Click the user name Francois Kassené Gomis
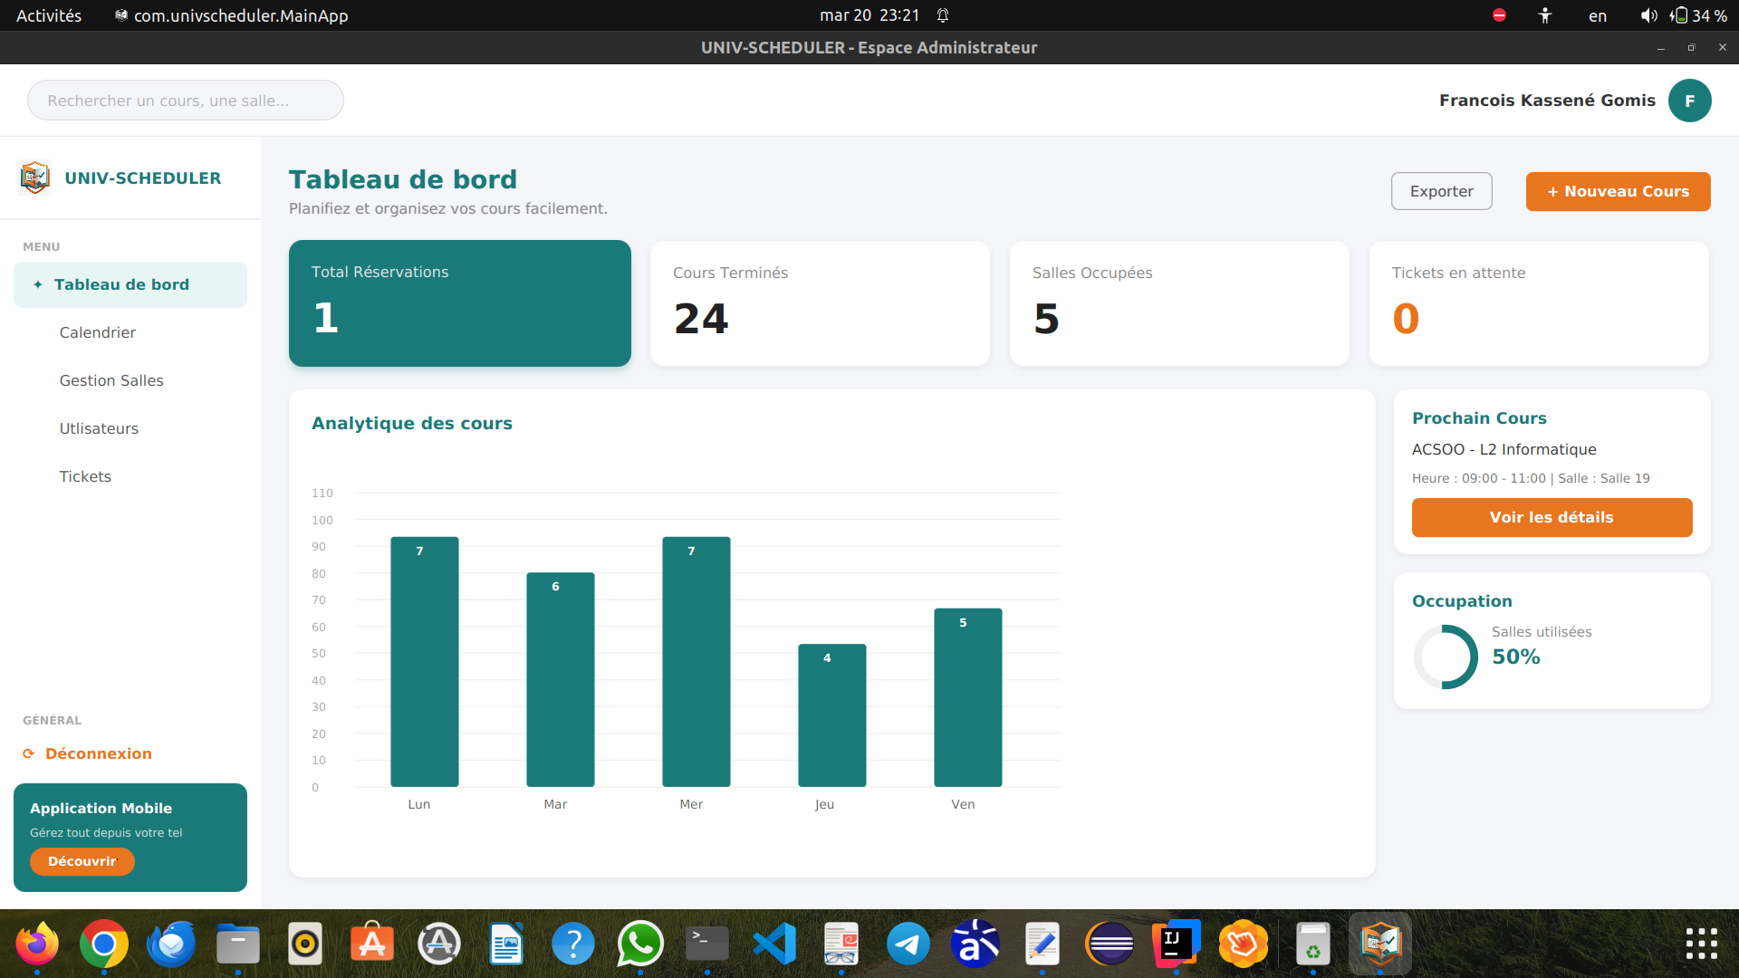Screen dimensions: 1739x978 click(1547, 101)
